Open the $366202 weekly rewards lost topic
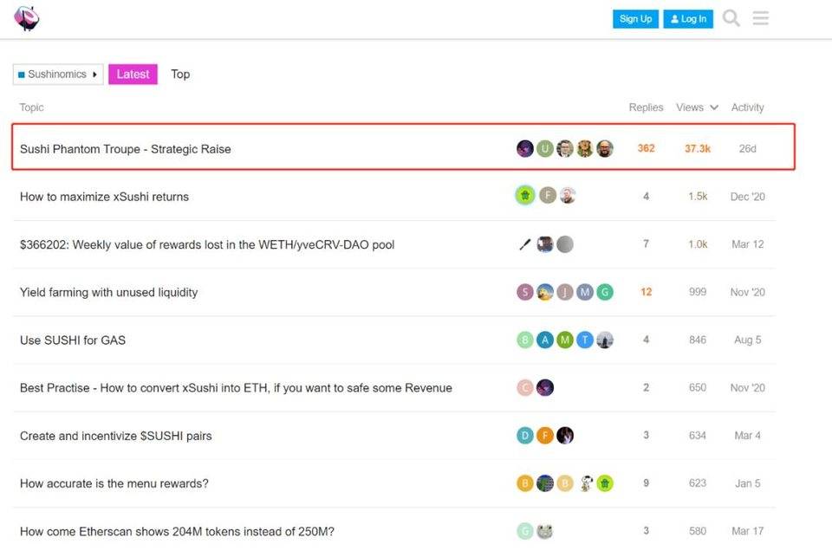This screenshot has width=832, height=551. 207,244
